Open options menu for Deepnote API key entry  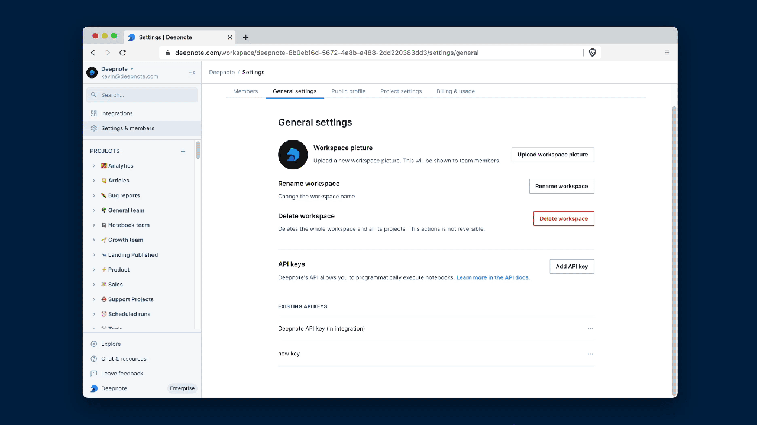pyautogui.click(x=590, y=329)
